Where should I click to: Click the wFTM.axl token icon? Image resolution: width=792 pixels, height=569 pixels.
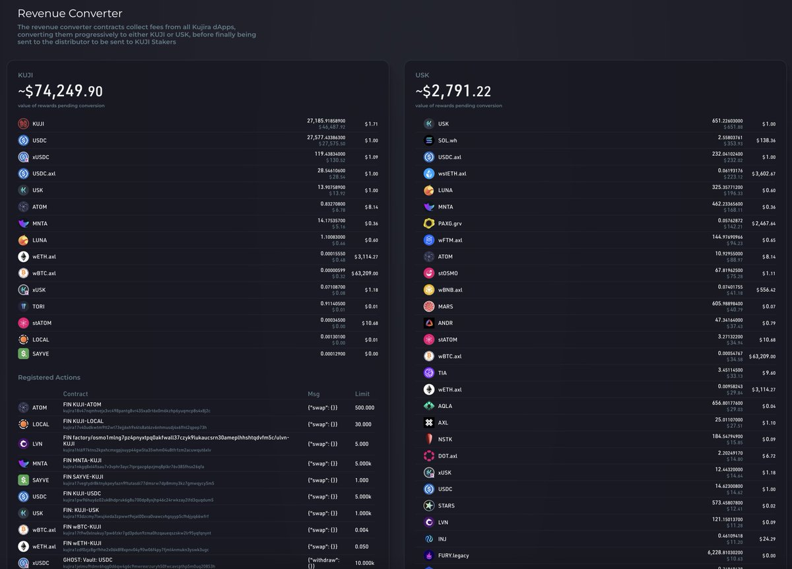(428, 240)
